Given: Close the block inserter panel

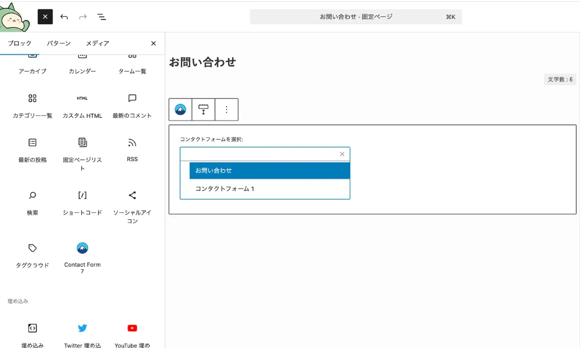Looking at the screenshot, I should pos(153,43).
